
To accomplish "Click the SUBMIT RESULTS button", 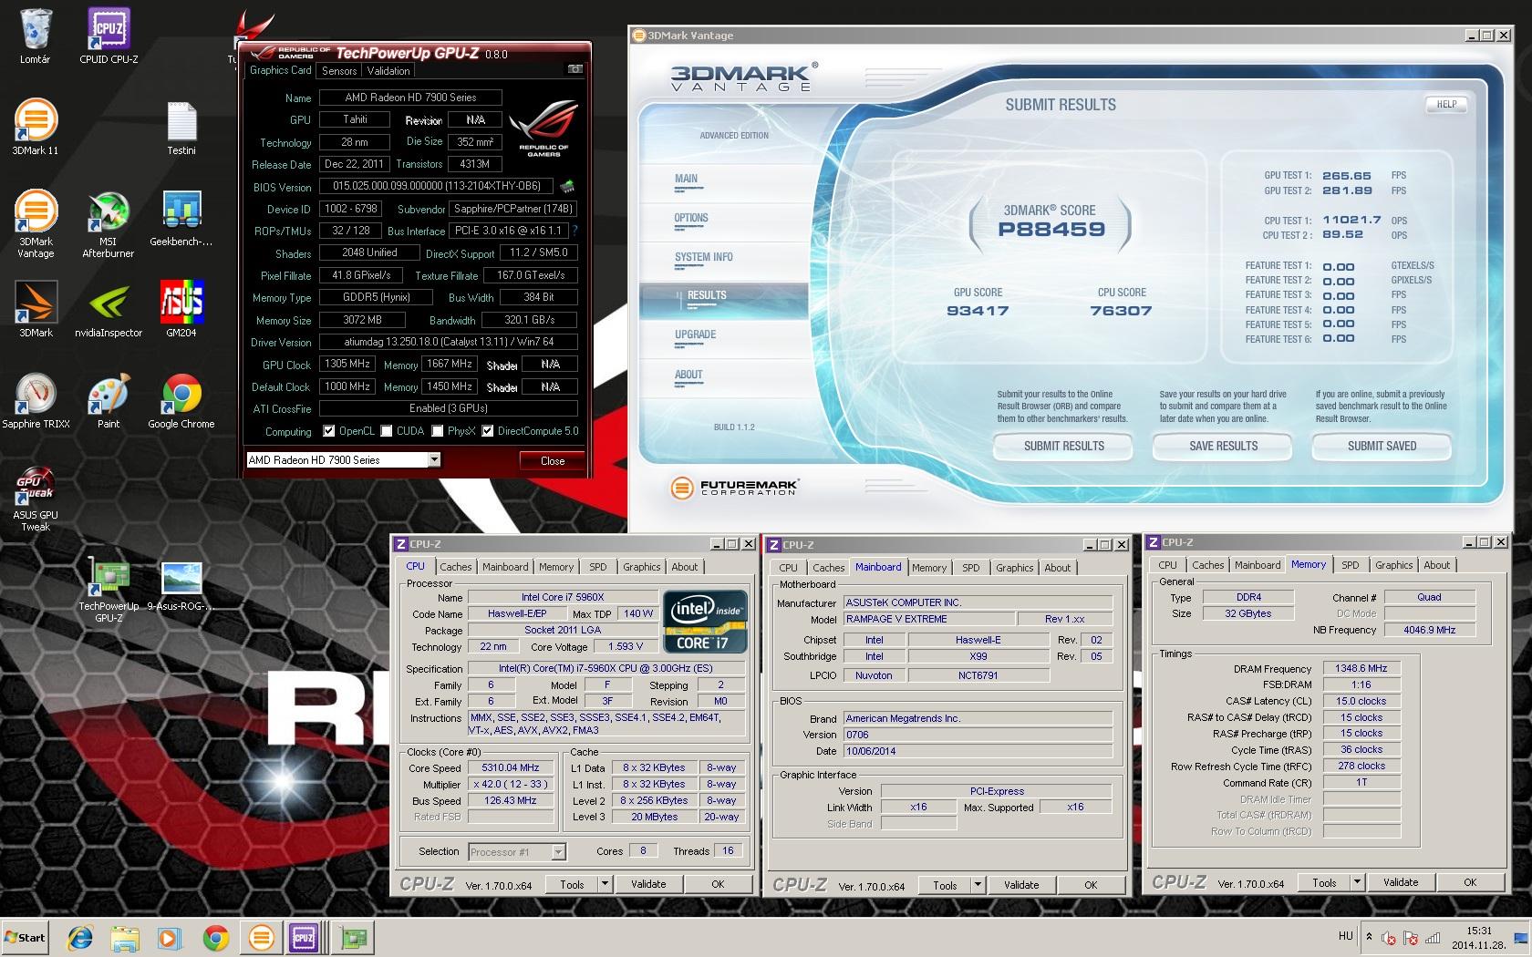I will click(x=1063, y=446).
